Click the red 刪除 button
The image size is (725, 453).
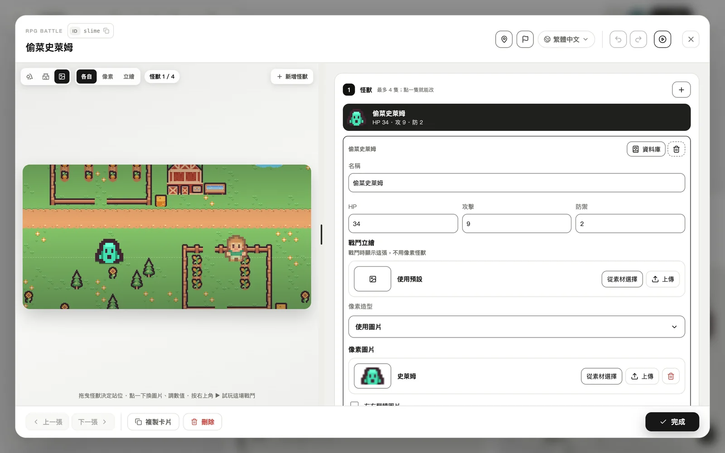(x=203, y=422)
